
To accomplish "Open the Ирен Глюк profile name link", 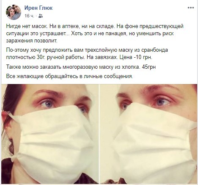I will (x=38, y=8).
